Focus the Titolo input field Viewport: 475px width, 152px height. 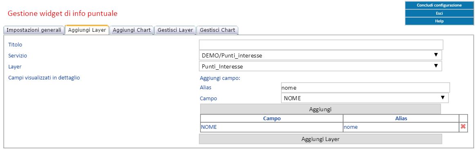tap(321, 44)
